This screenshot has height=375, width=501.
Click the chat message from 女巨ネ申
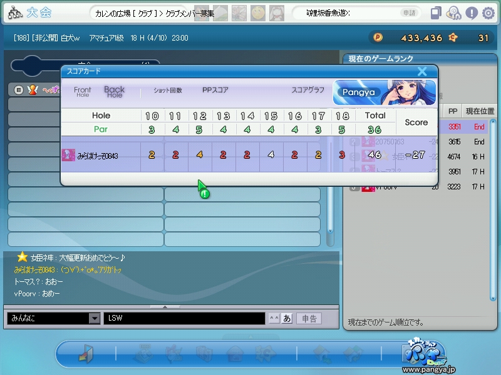78,257
